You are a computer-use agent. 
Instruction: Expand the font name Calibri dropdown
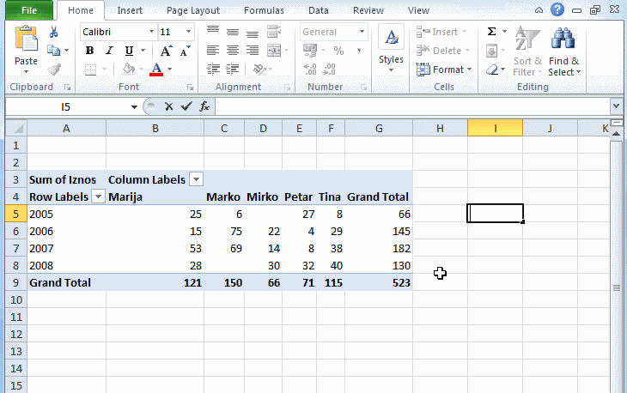[x=151, y=32]
